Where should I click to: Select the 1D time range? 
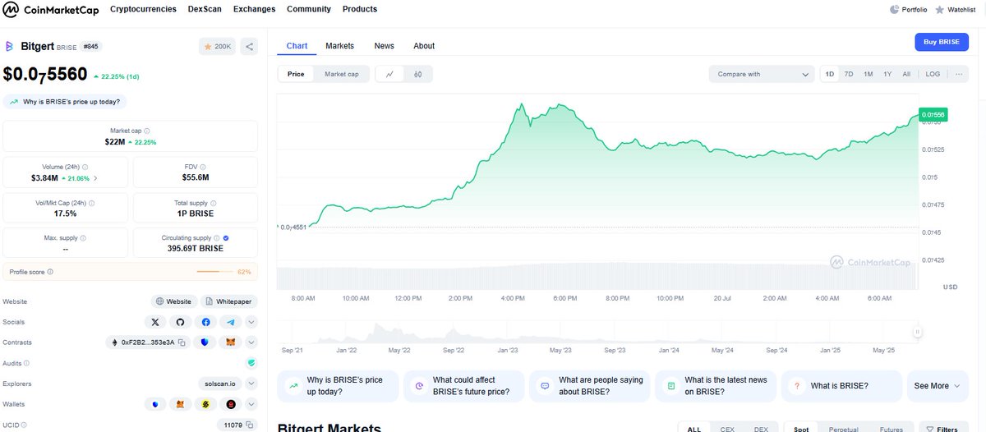click(830, 74)
